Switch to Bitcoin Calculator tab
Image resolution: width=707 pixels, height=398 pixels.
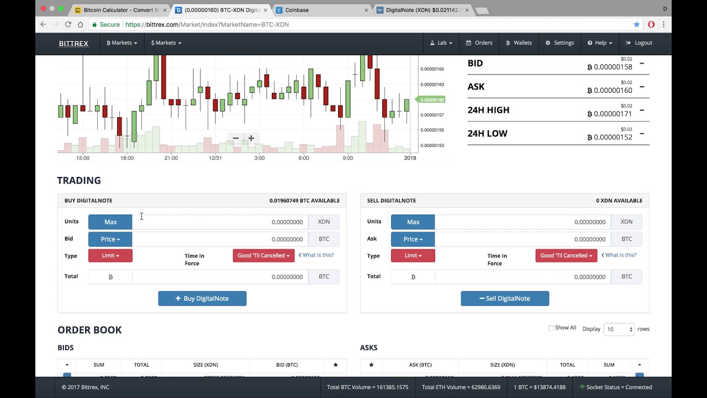[x=120, y=10]
